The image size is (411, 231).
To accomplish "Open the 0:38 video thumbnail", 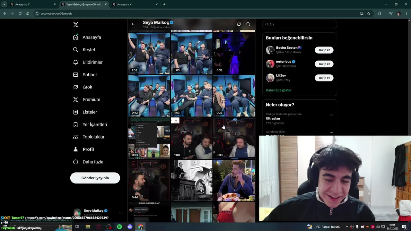I will (234, 138).
